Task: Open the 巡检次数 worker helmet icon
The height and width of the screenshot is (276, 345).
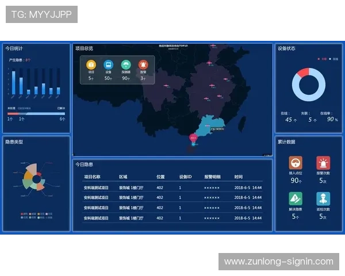Action: (x=323, y=198)
